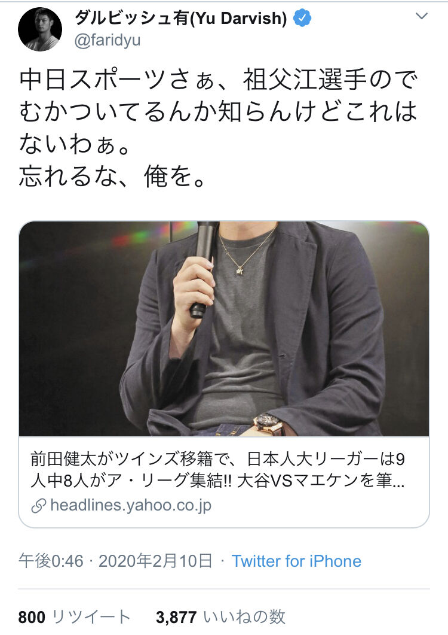
Task: Open the Twitter for iPhone source link
Action: tap(296, 561)
